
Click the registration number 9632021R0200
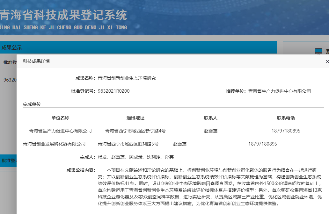click(x=114, y=91)
